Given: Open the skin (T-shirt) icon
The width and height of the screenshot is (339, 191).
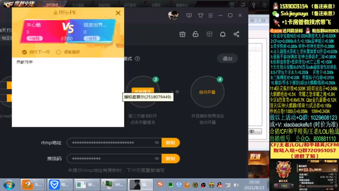Looking at the screenshot, I should click(x=200, y=15).
